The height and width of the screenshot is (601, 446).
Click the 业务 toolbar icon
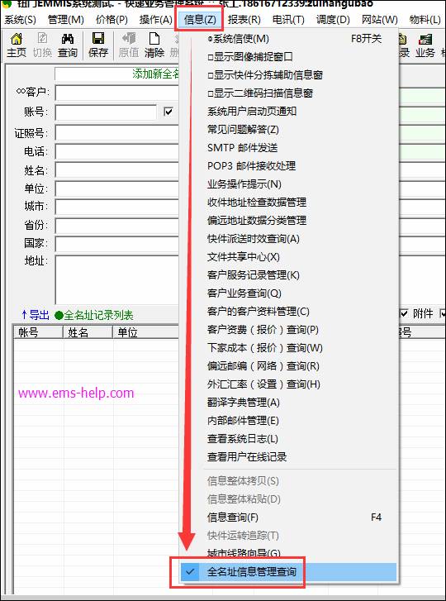425,45
